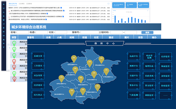
Task: Click the first green lightbulb warning icon
Action: 14,43
